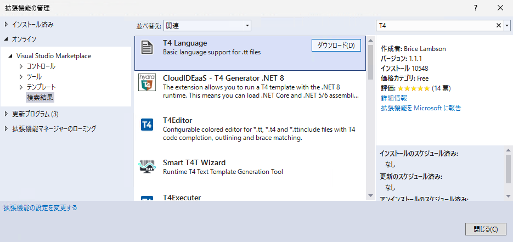Open 拡張機能の設定を変更する link

tap(40, 207)
